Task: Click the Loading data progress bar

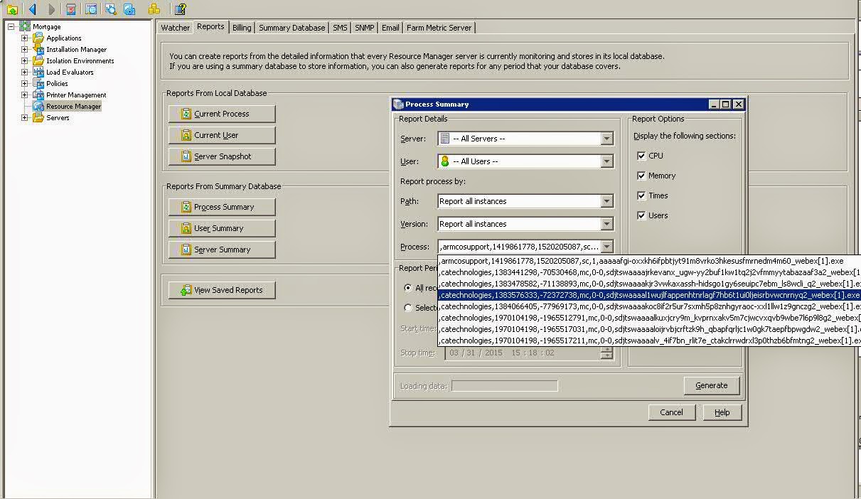Action: 505,386
